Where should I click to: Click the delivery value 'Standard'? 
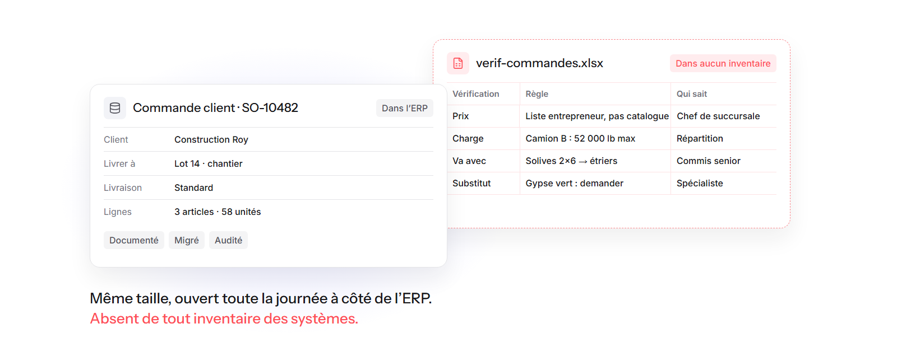click(x=193, y=187)
